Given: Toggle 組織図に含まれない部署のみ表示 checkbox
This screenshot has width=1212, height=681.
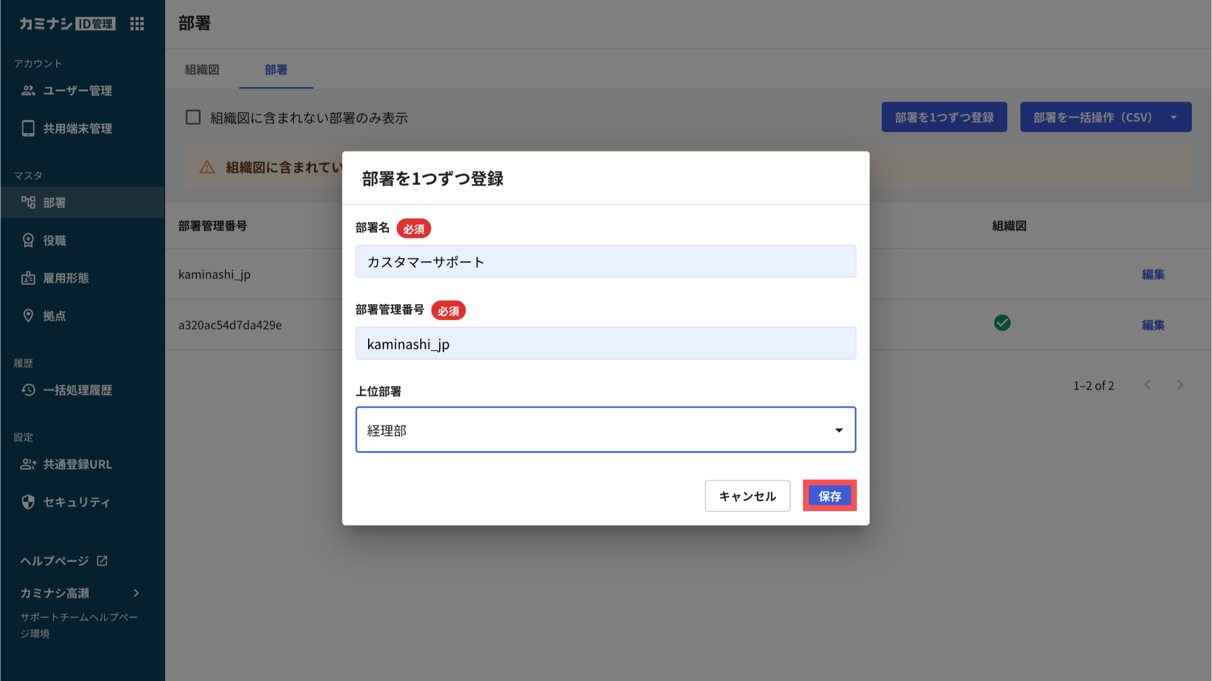Looking at the screenshot, I should point(193,117).
